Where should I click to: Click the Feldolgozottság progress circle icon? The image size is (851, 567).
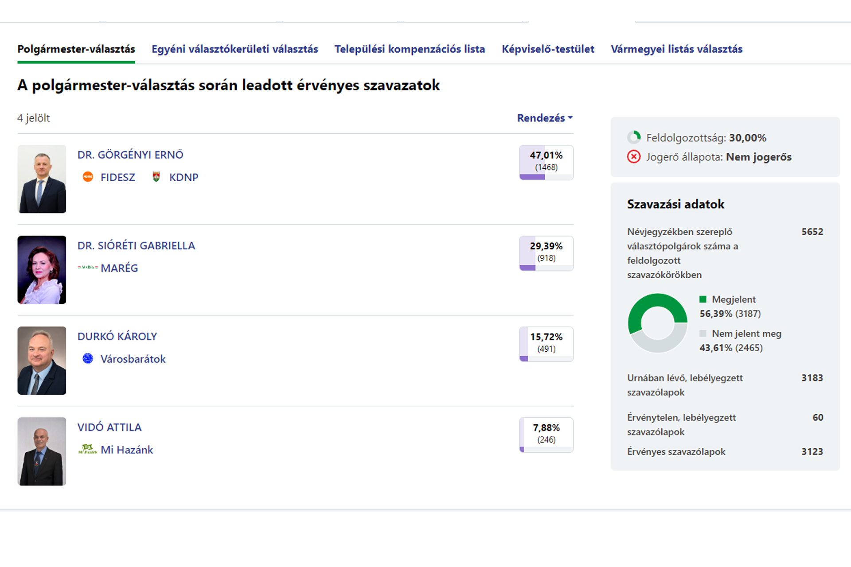coord(634,137)
